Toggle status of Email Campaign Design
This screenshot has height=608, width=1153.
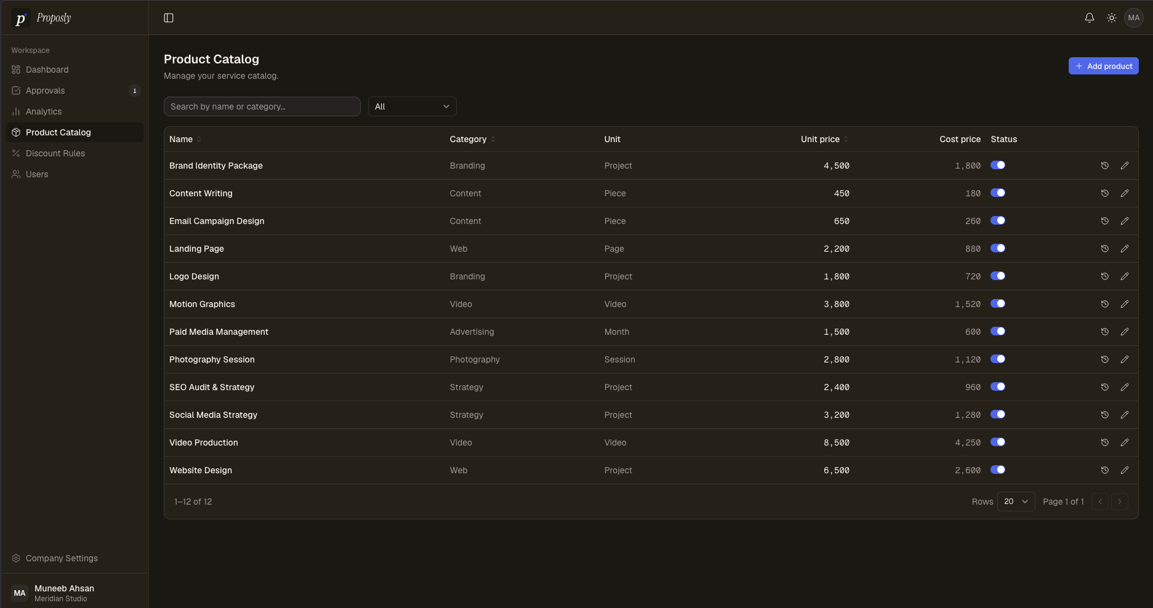pos(998,220)
